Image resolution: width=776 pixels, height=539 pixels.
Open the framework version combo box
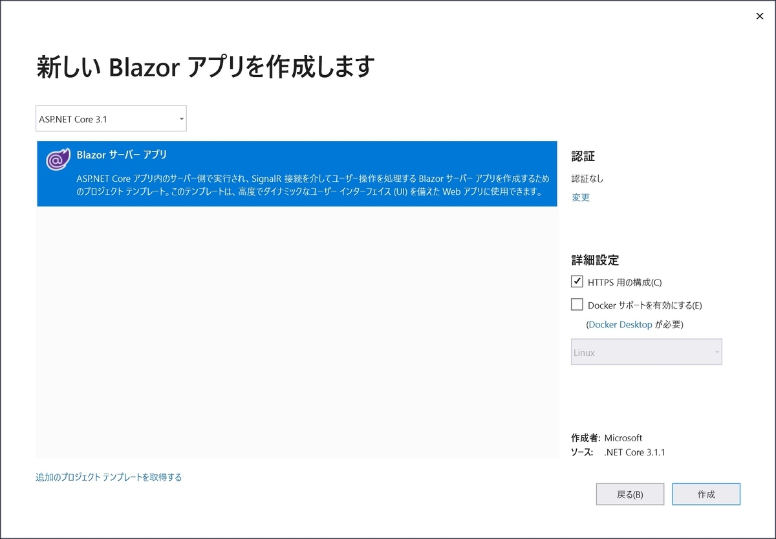pyautogui.click(x=110, y=118)
